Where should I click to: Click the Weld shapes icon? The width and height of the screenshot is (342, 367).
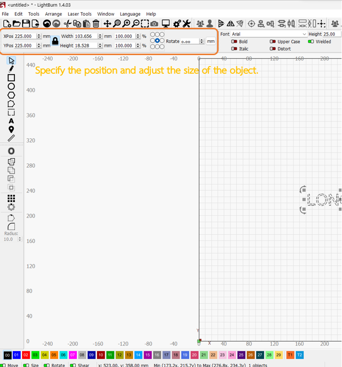11,161
